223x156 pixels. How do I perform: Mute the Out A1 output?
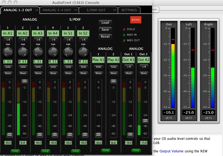click(129, 73)
